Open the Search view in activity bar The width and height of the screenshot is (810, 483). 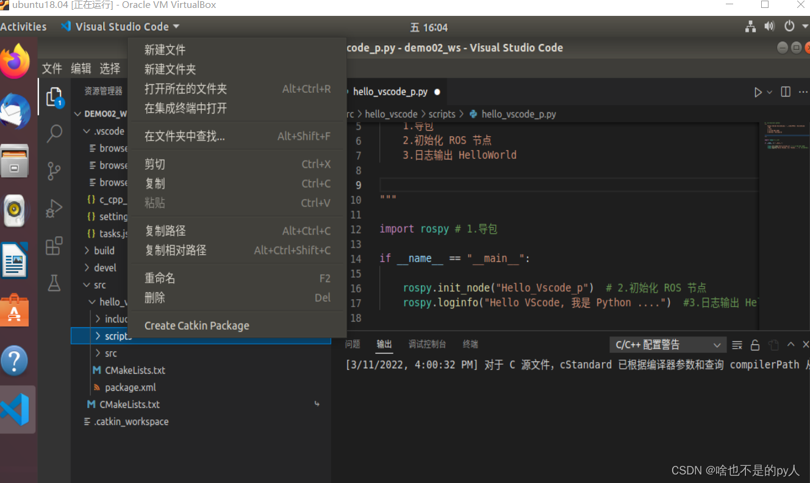tap(56, 133)
